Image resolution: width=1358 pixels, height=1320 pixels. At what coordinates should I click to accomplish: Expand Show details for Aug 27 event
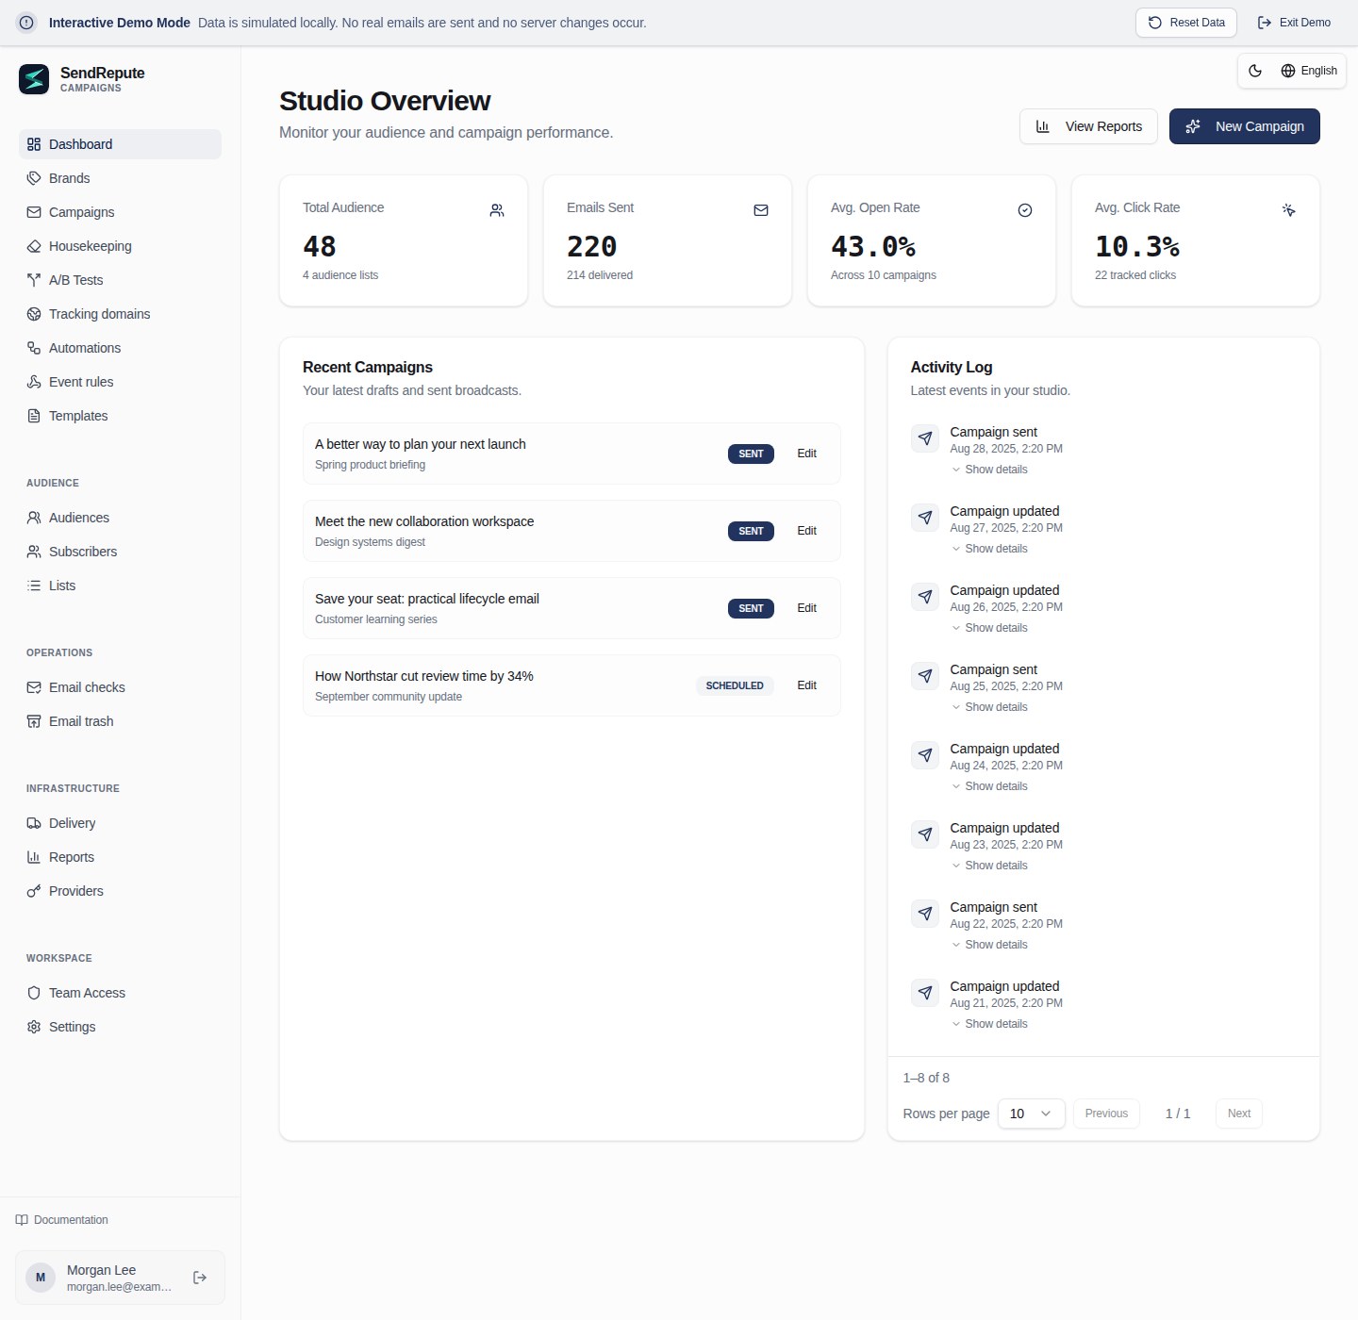tap(989, 549)
